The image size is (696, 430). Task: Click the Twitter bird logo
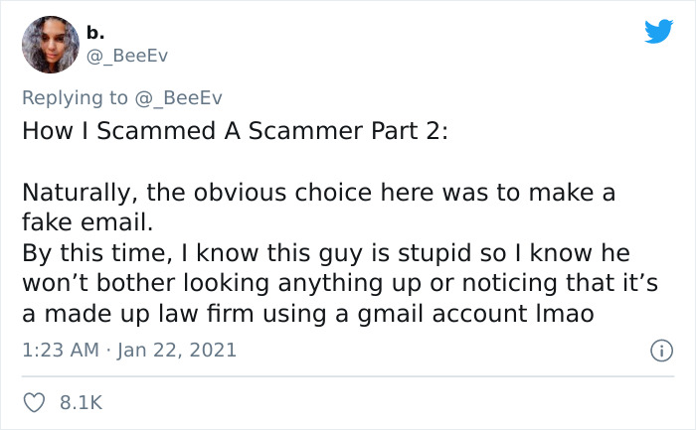pyautogui.click(x=658, y=31)
